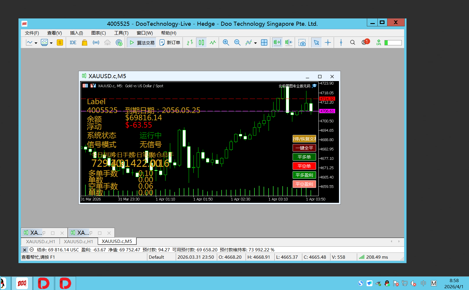Click the toolbox circle minus icon
469x290 pixels.
32,250
